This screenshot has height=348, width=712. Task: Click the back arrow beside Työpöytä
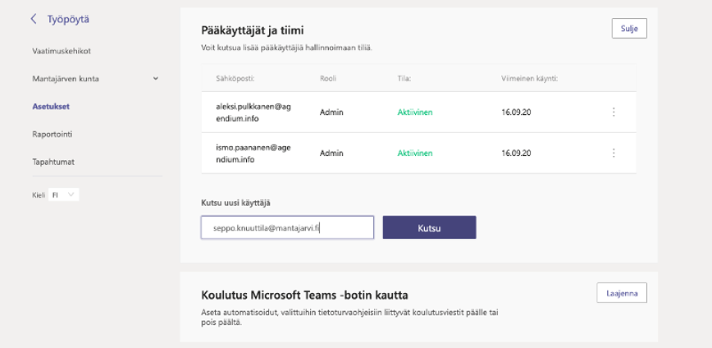click(33, 19)
